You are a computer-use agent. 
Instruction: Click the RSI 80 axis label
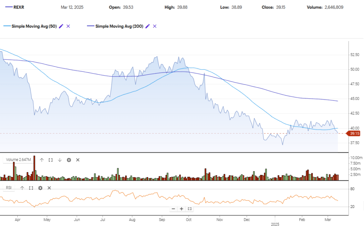[x=352, y=189]
